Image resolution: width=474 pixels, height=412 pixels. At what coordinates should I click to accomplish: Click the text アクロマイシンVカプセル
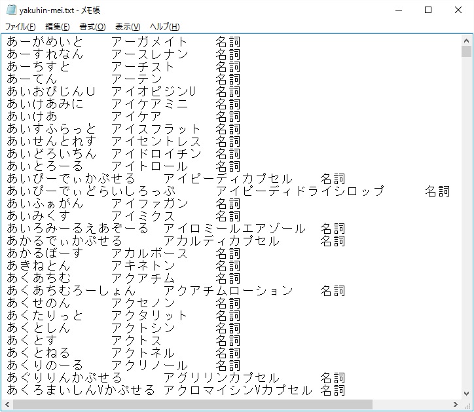click(238, 390)
